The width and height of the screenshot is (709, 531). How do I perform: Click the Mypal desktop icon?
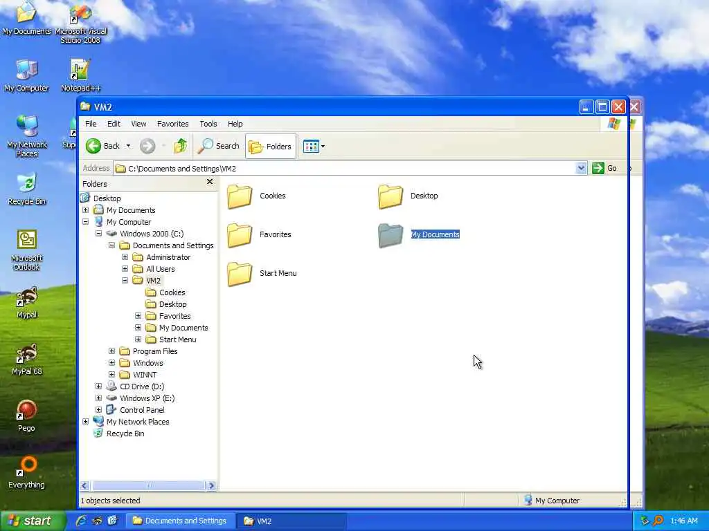[27, 303]
